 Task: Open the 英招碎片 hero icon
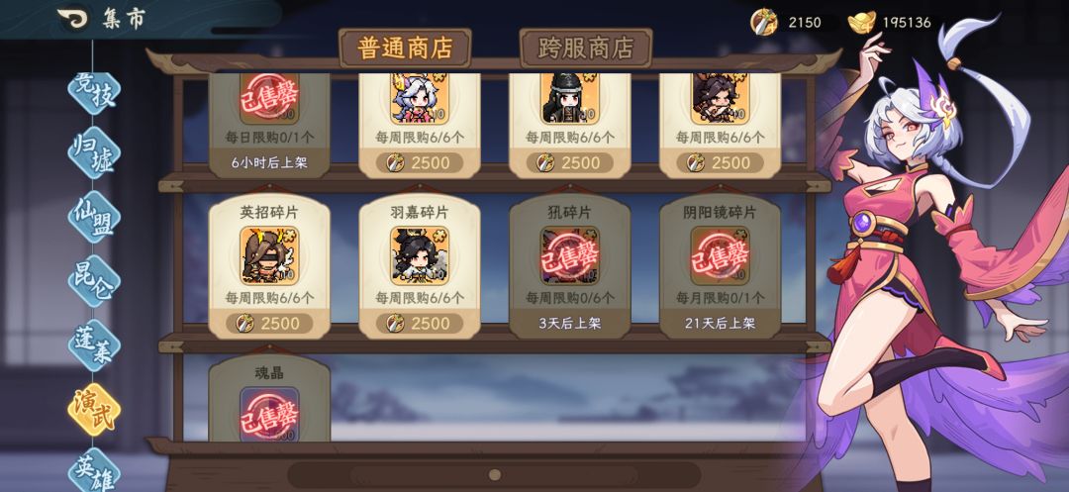[x=269, y=255]
